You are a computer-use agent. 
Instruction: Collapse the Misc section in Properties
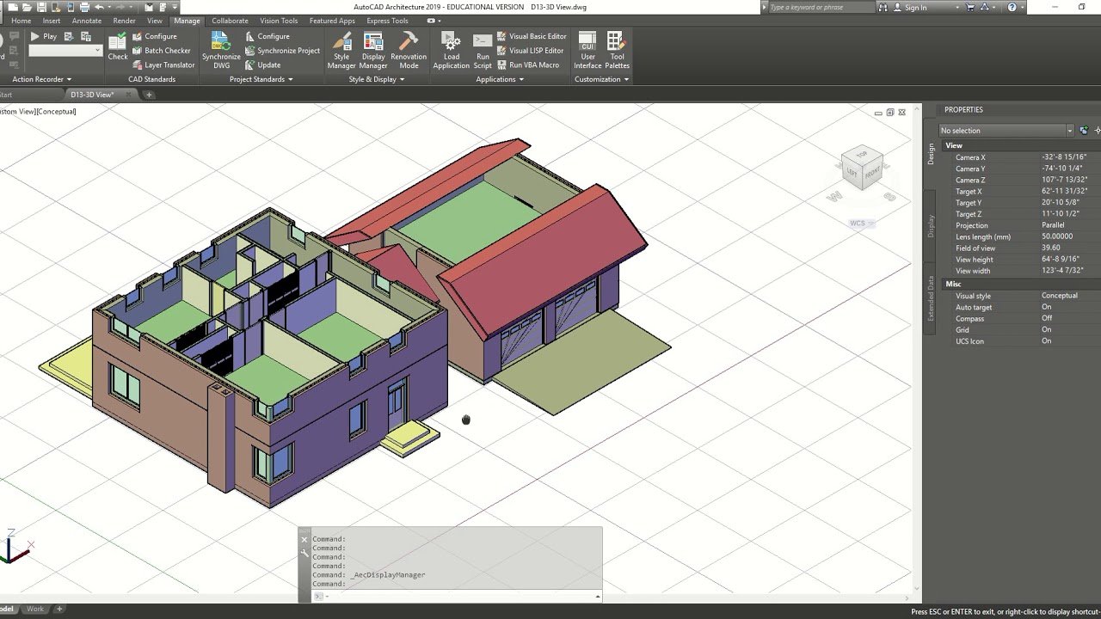(x=1020, y=284)
